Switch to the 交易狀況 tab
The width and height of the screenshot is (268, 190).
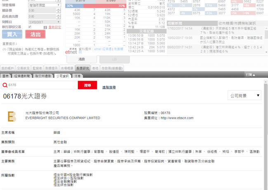pos(23,68)
